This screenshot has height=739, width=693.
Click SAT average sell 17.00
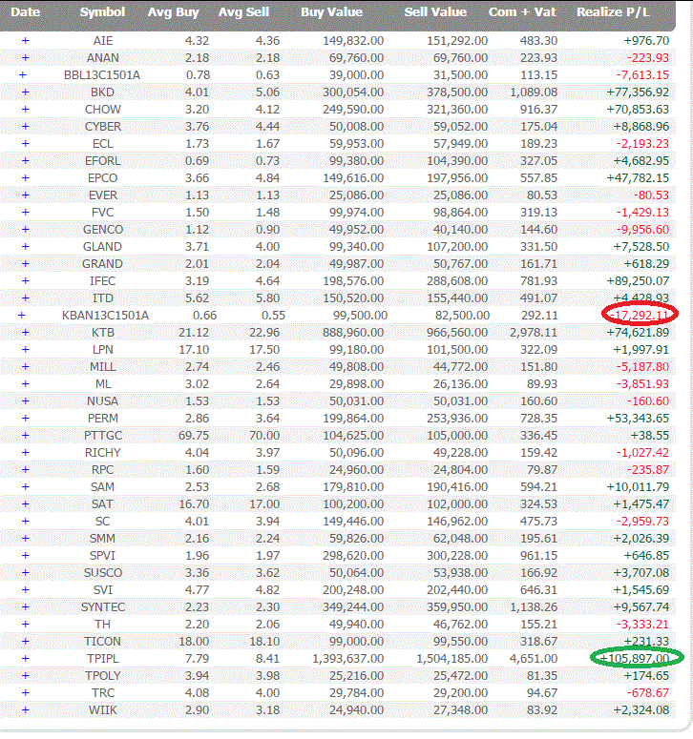tap(264, 503)
